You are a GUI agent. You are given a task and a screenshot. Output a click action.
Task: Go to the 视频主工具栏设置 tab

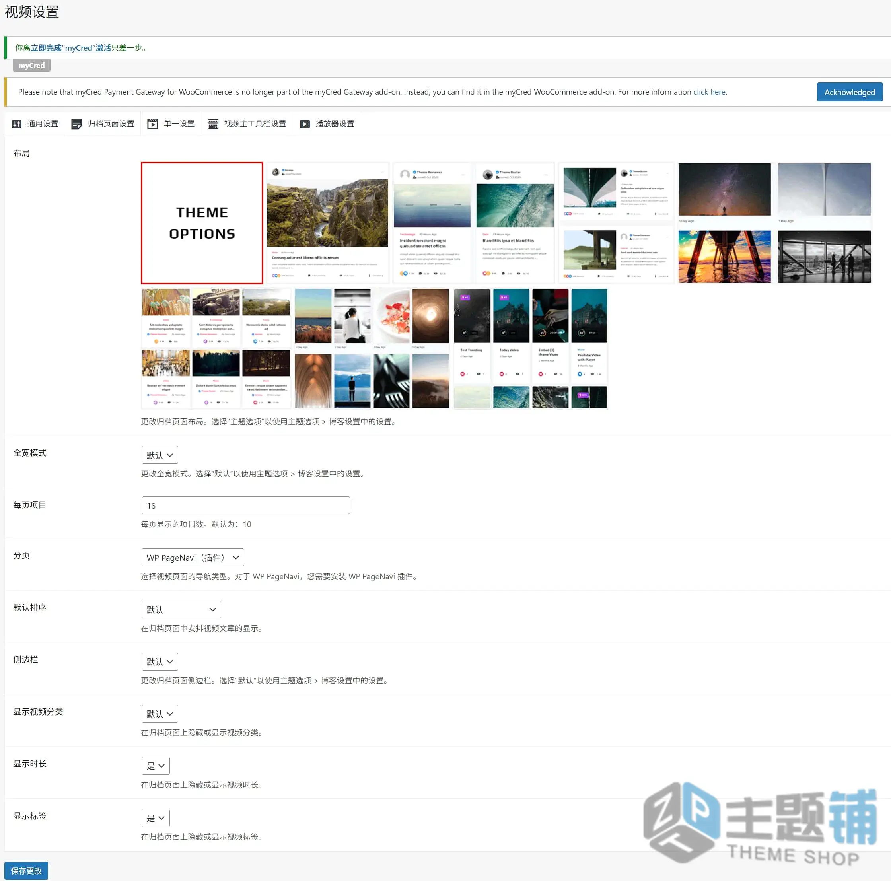pos(247,124)
